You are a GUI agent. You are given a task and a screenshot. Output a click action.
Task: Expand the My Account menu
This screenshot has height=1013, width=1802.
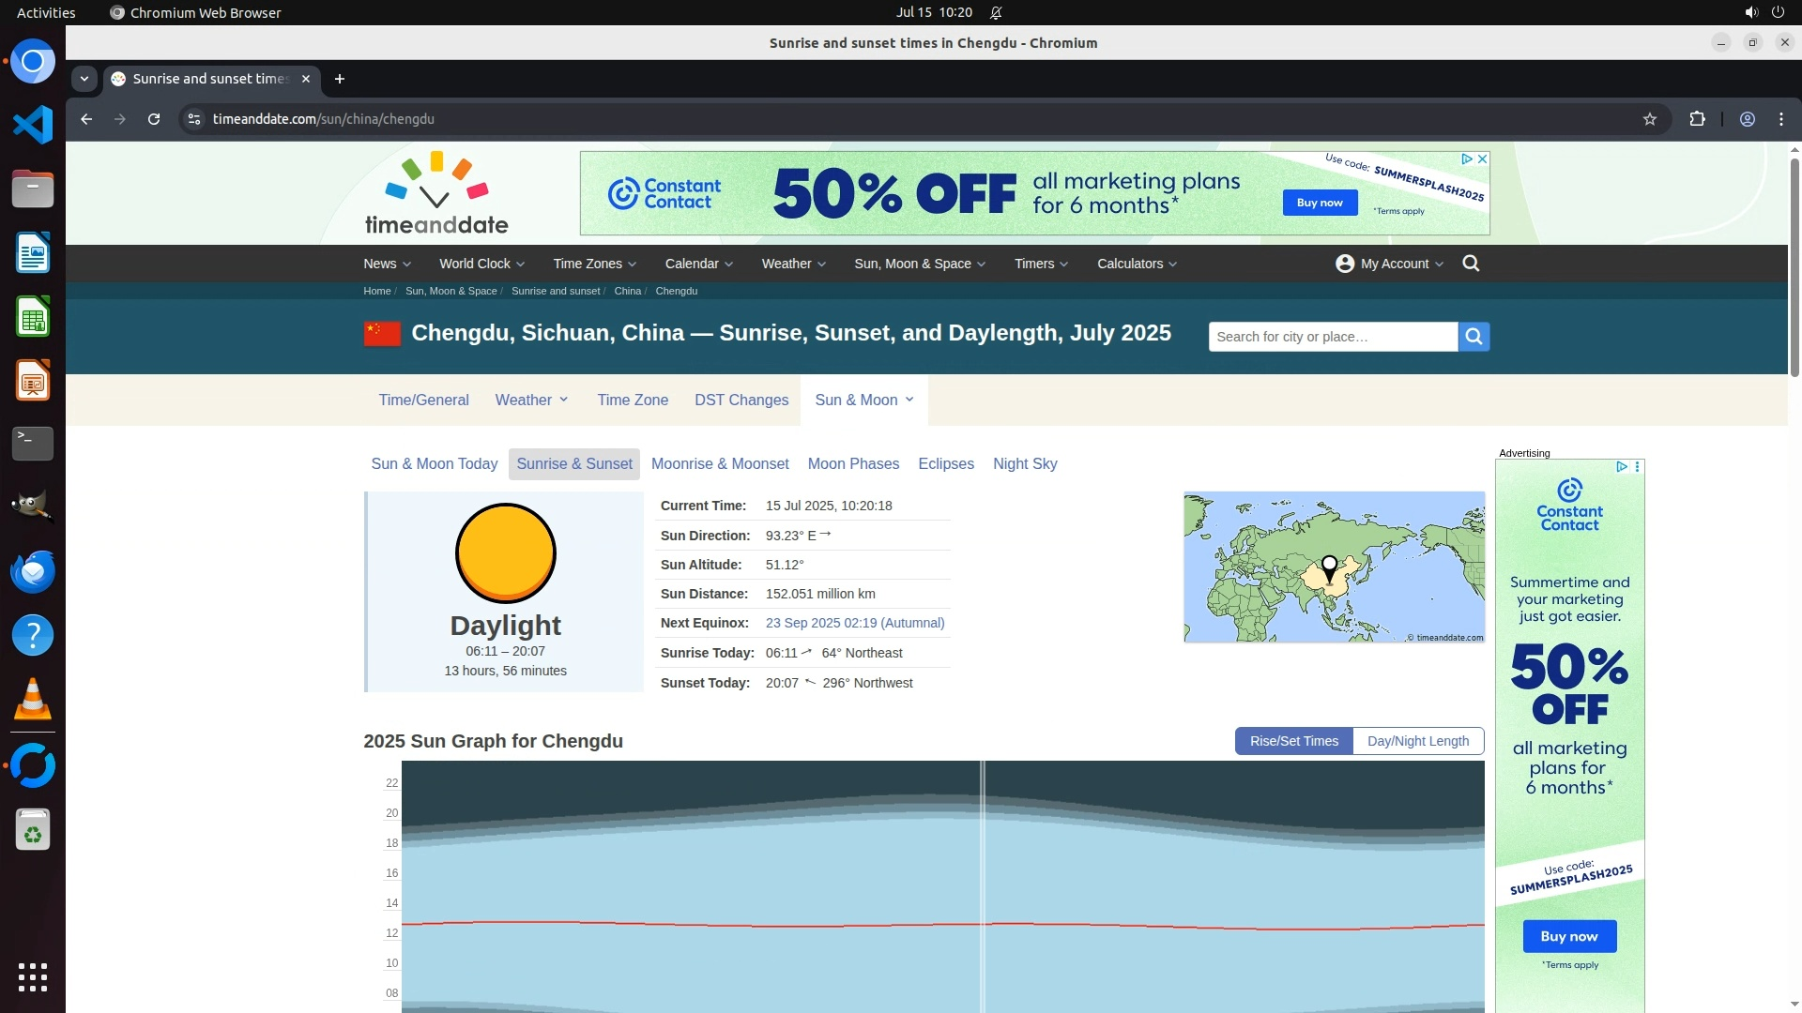tap(1389, 264)
